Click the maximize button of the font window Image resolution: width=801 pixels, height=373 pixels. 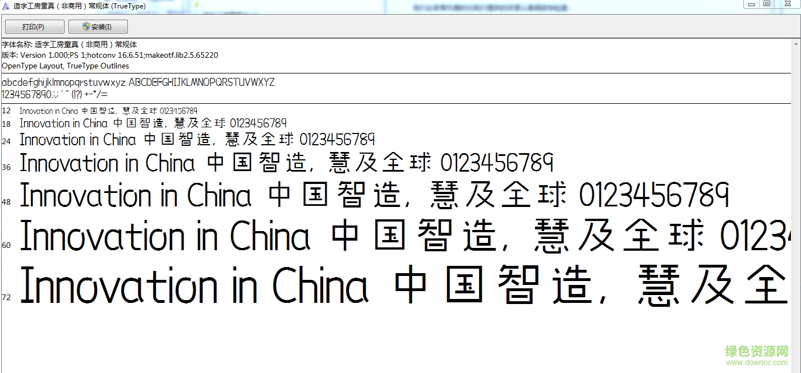click(x=767, y=4)
